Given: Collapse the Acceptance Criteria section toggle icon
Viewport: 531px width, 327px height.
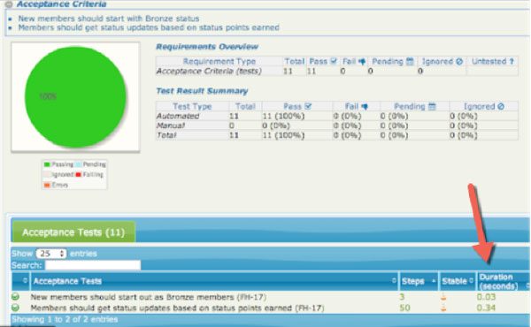Looking at the screenshot, I should click(x=9, y=4).
